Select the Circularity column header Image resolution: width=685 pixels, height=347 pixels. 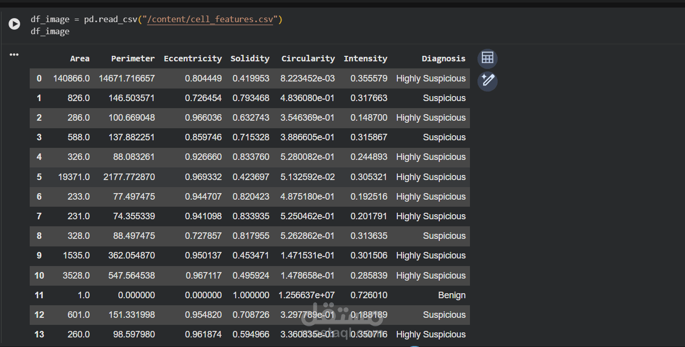pos(308,58)
